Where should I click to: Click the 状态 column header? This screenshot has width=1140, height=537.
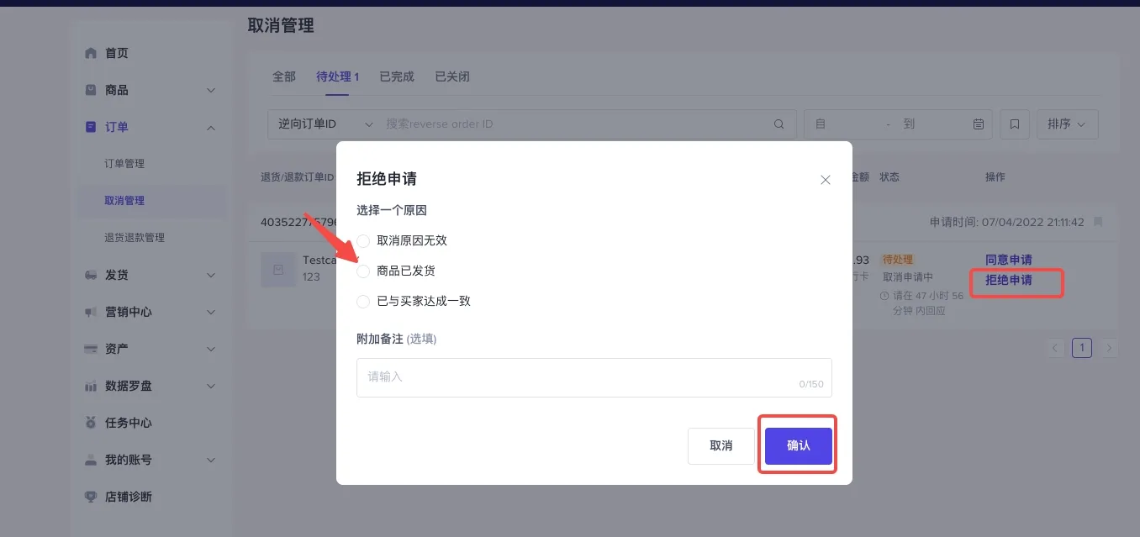[x=889, y=177]
